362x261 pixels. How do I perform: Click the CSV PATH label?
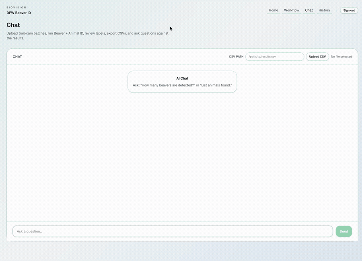(236, 56)
